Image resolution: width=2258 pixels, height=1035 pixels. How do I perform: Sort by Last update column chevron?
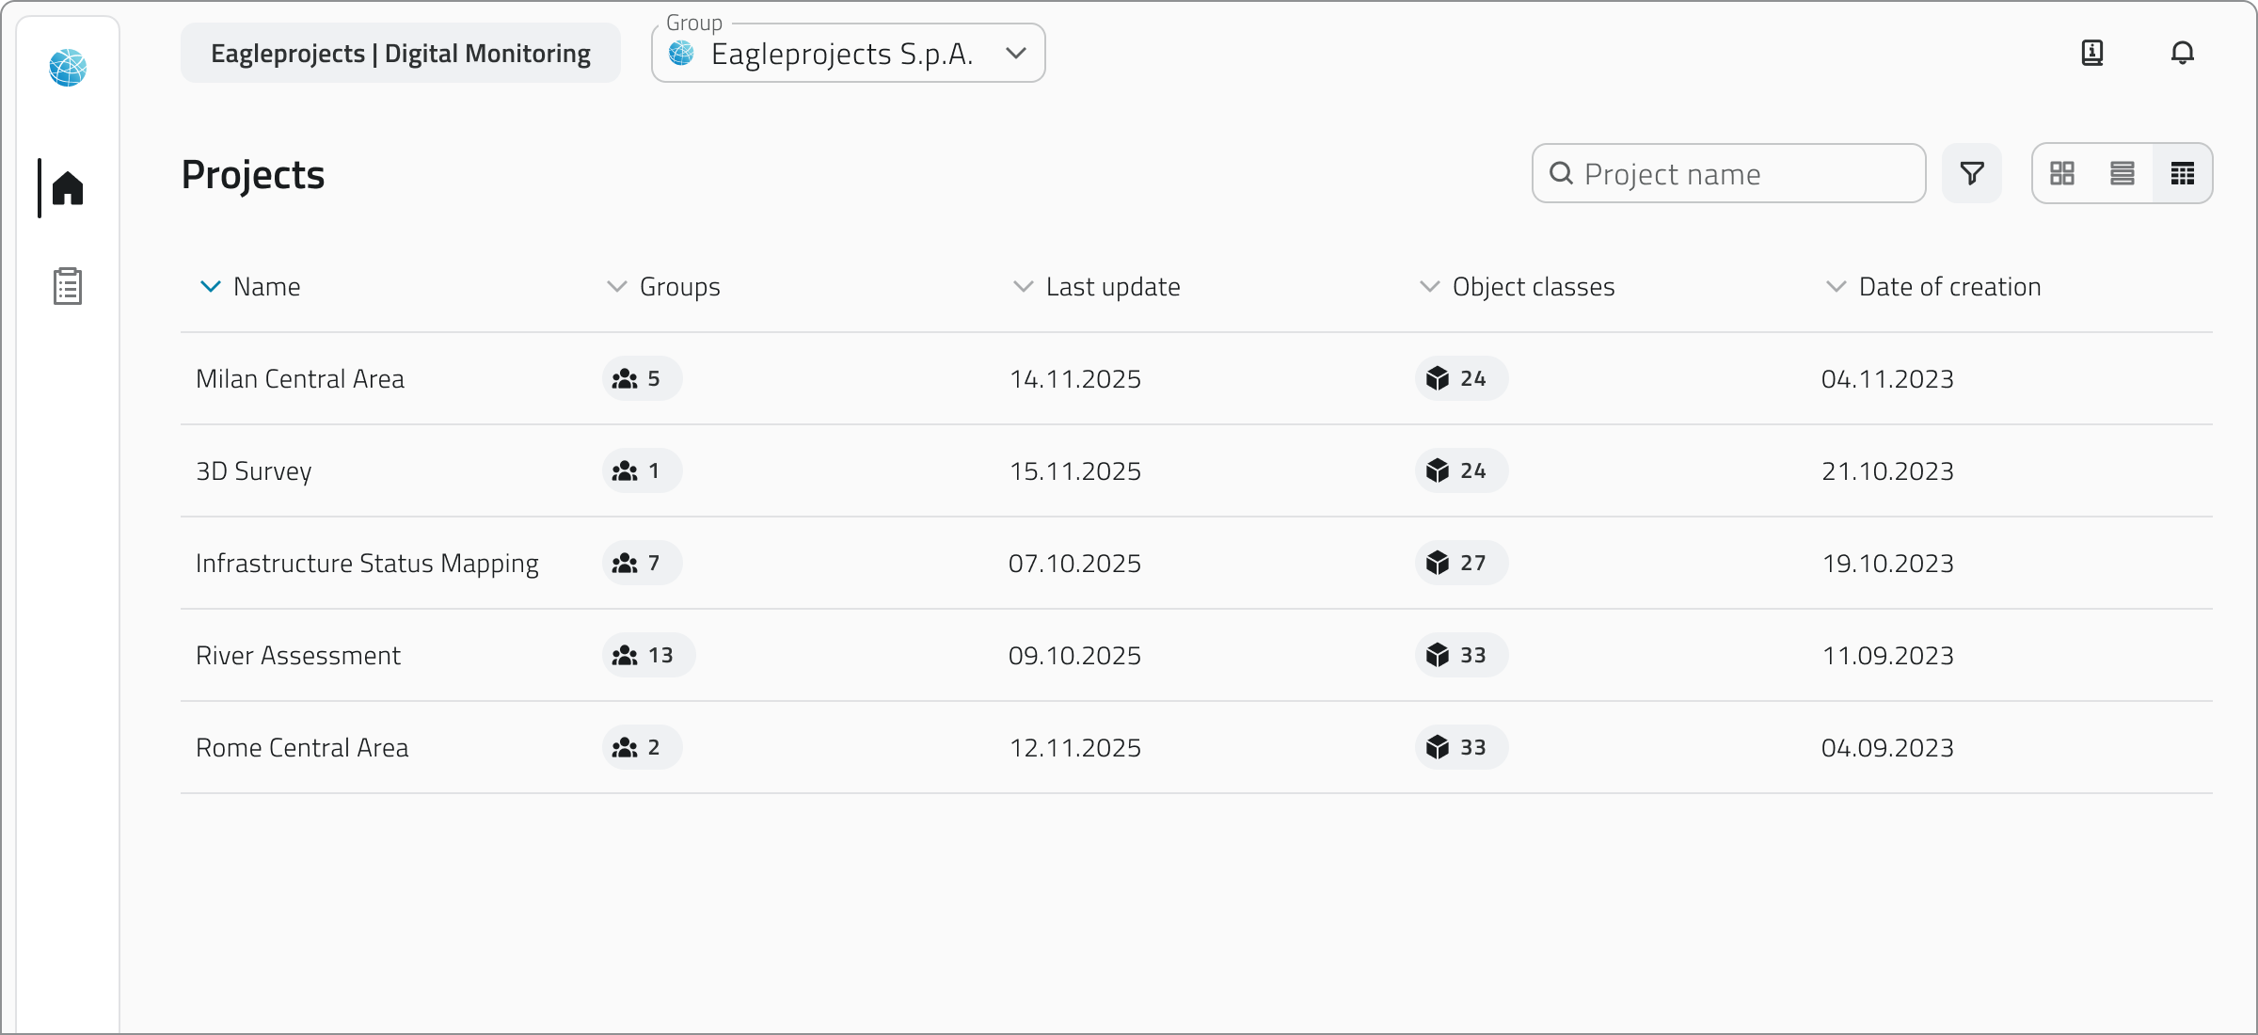(1023, 286)
